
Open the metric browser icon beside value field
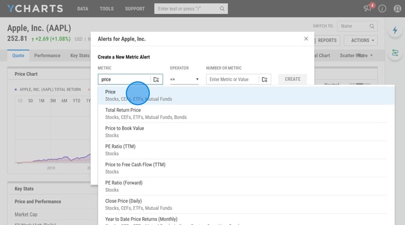[x=265, y=80]
